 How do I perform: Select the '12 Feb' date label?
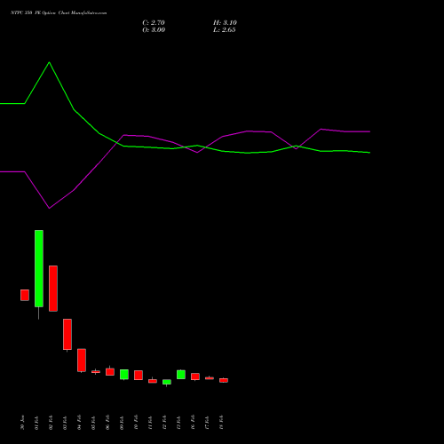pyautogui.click(x=164, y=422)
